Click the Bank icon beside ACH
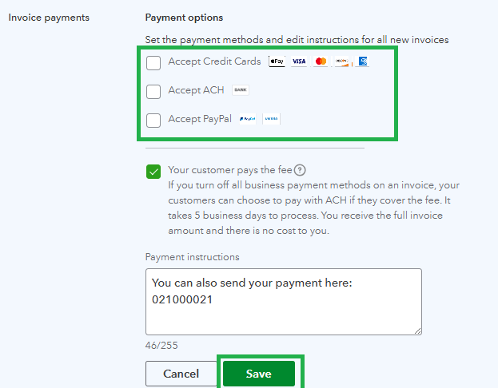The height and width of the screenshot is (388, 498). click(x=241, y=90)
